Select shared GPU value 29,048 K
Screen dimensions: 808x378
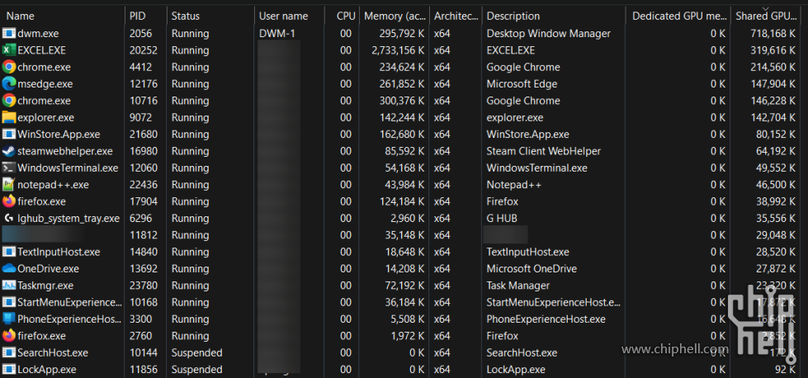point(775,235)
